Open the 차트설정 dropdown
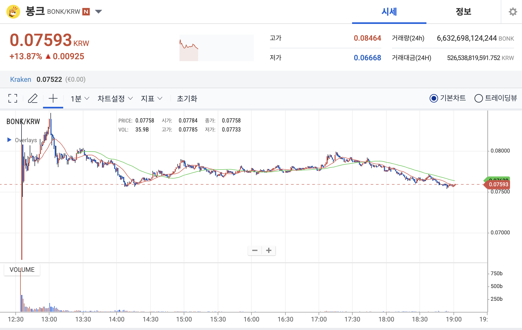522x330 pixels. [115, 99]
